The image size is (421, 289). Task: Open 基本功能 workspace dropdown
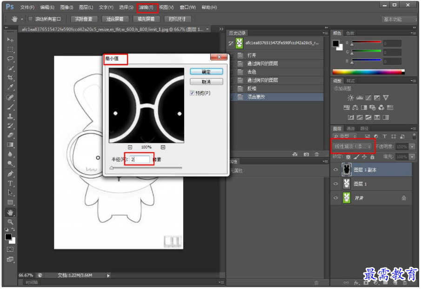[x=398, y=20]
